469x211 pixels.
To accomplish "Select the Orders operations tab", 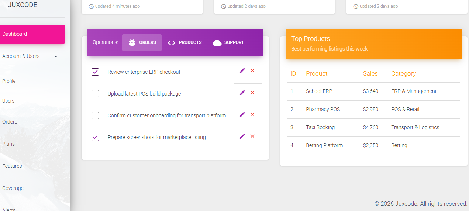I will pyautogui.click(x=142, y=42).
